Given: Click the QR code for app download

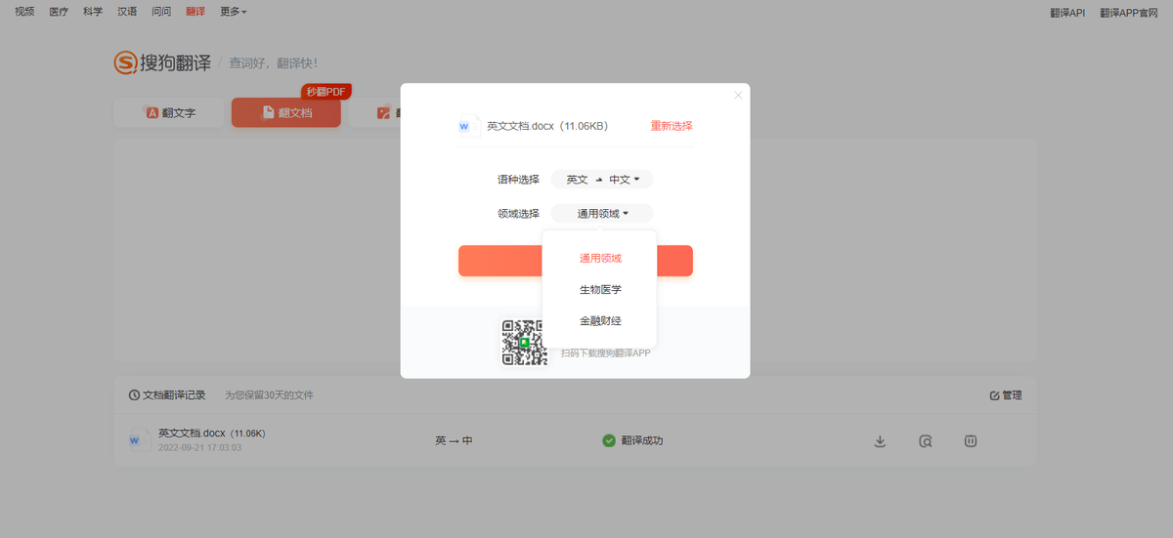Looking at the screenshot, I should coord(525,343).
